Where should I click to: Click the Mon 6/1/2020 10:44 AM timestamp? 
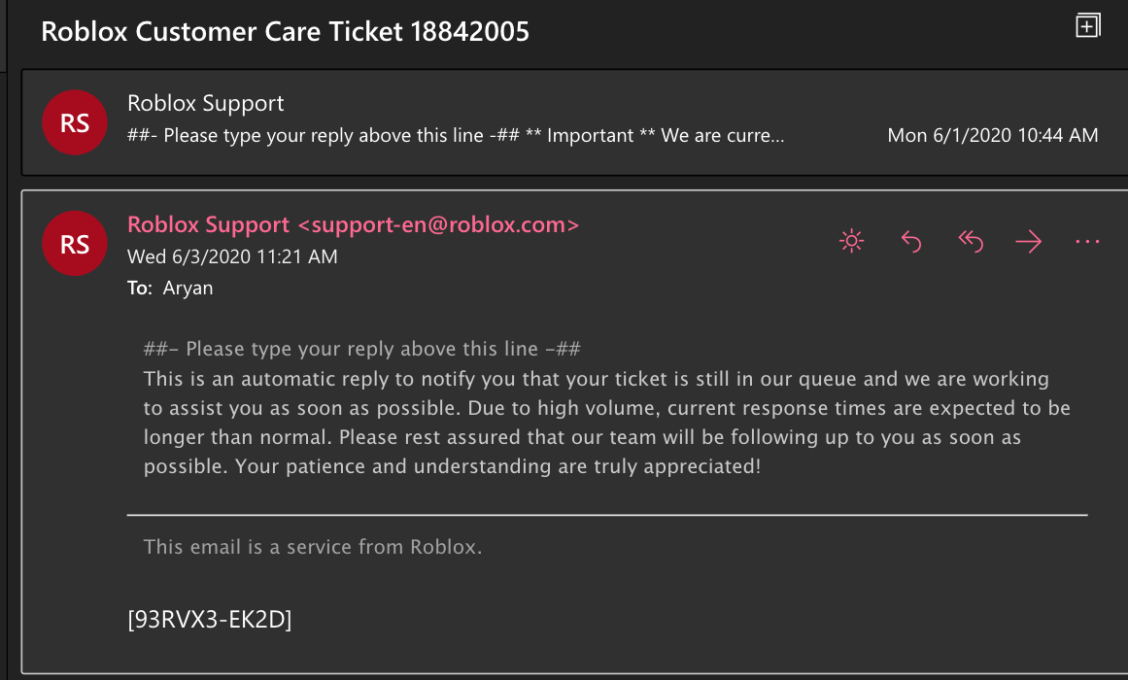(x=992, y=135)
